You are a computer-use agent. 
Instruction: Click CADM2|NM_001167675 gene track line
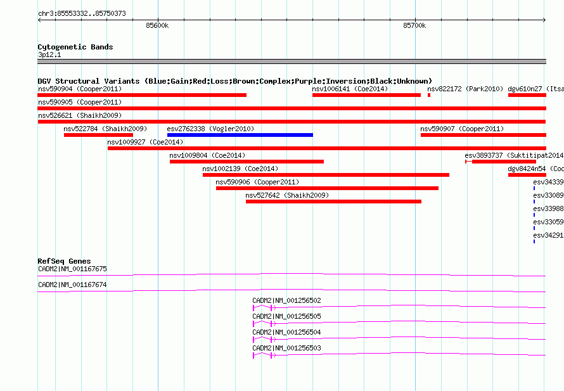292,275
